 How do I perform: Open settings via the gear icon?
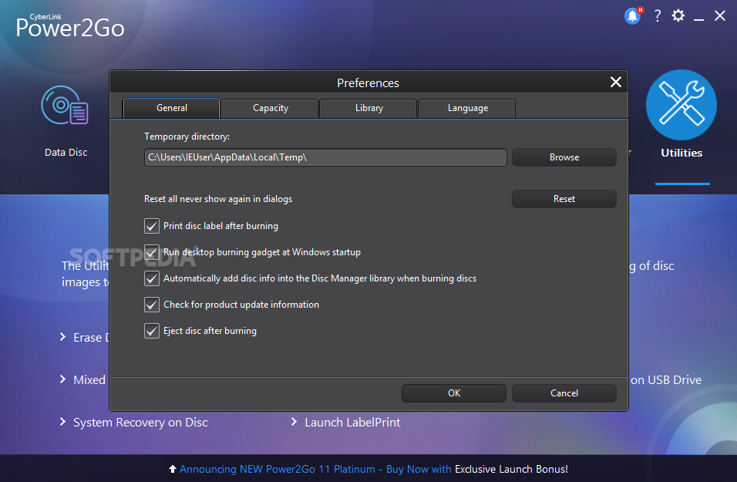point(678,15)
